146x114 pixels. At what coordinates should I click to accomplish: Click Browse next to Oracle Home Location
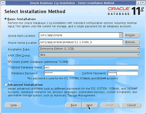click(132, 42)
